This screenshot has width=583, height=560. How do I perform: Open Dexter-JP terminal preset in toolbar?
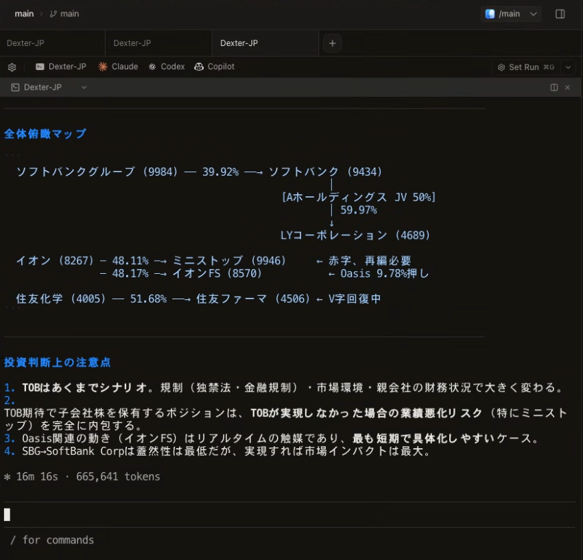61,67
